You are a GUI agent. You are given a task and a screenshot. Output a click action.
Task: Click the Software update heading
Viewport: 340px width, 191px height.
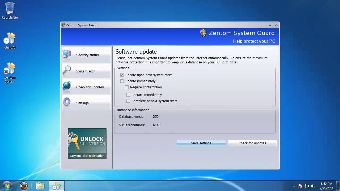click(136, 52)
